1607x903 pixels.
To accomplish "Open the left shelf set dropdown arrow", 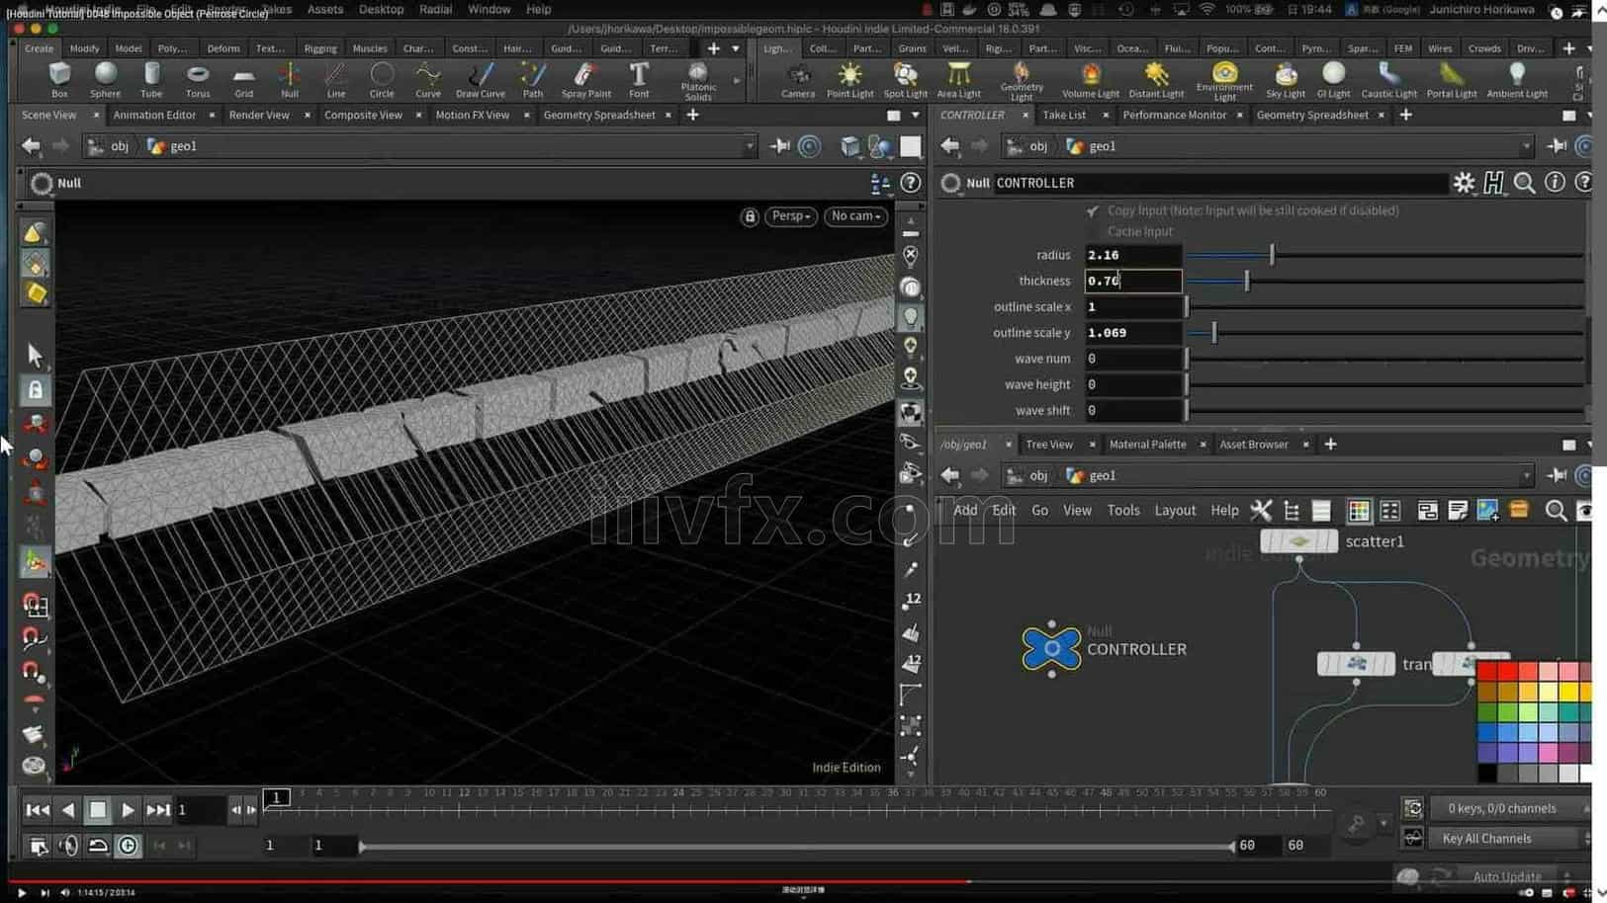I will (x=735, y=48).
